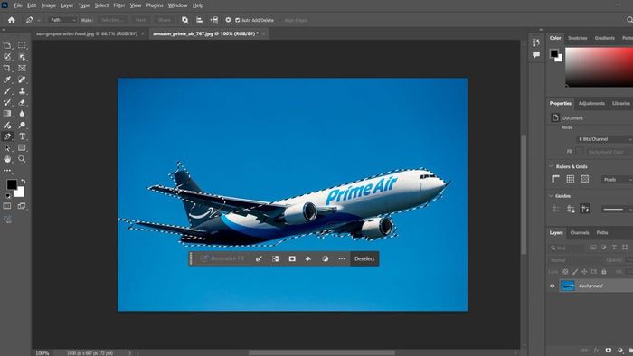This screenshot has width=633, height=356.
Task: Select the Spot Healing Brush tool
Action: pos(22,80)
